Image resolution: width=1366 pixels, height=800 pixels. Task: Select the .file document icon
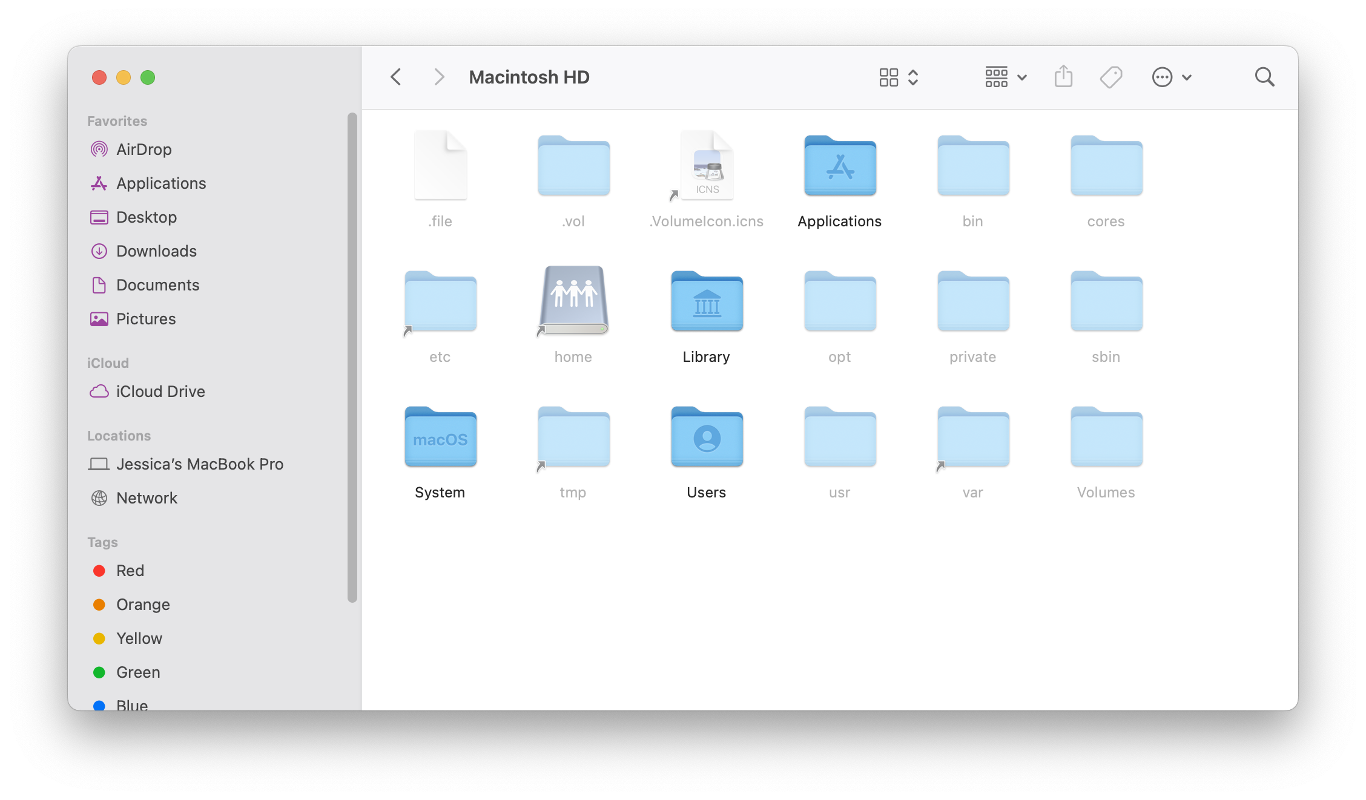click(x=440, y=165)
